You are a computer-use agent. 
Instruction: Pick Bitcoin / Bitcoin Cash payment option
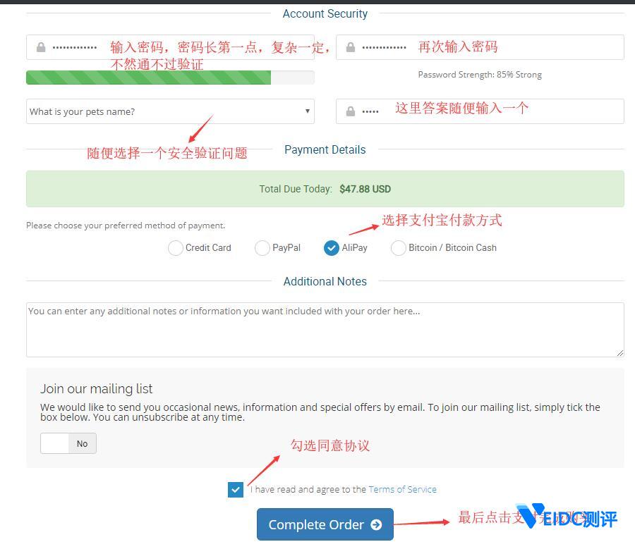(x=399, y=248)
